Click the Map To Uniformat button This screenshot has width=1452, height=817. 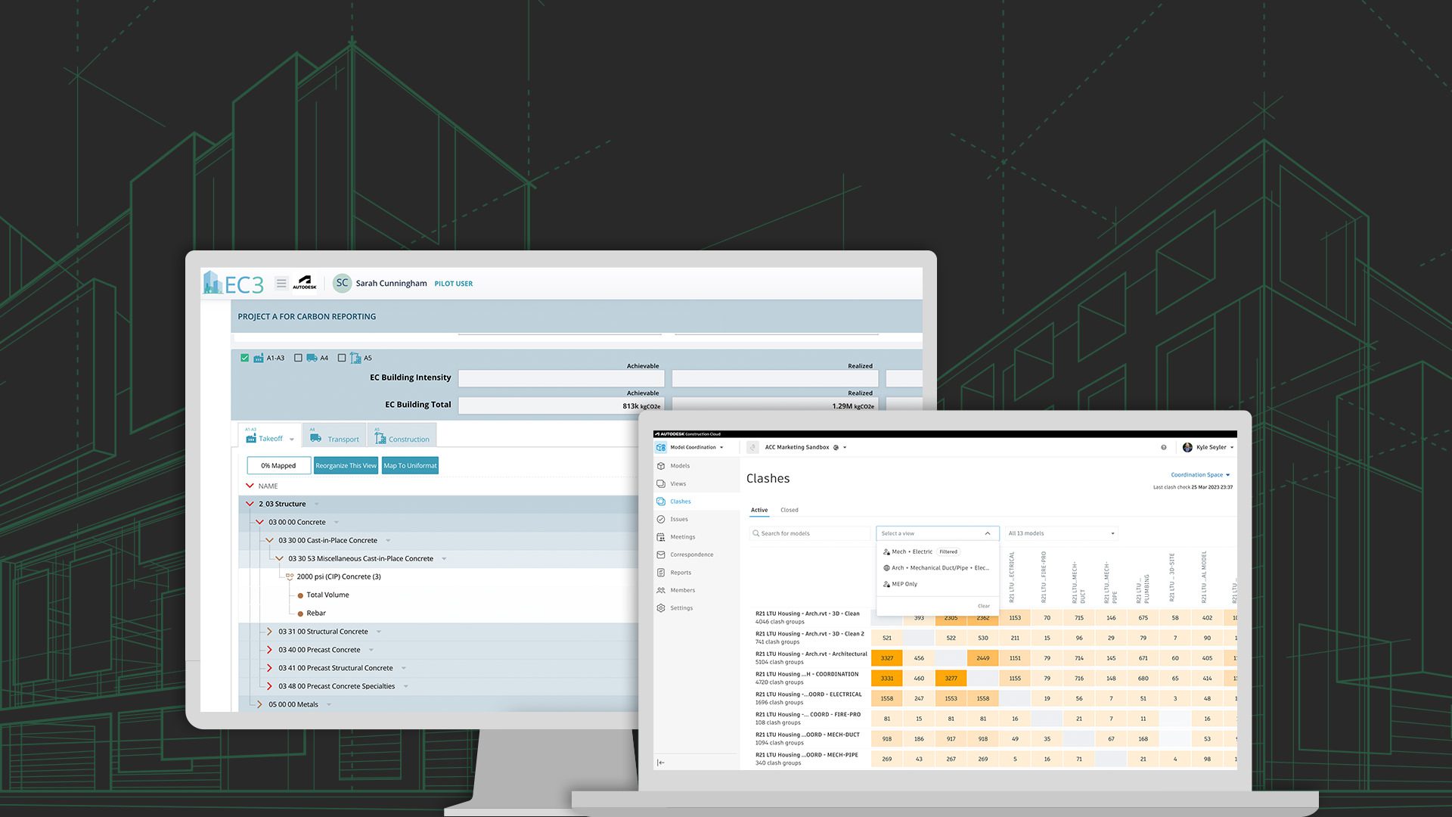tap(410, 466)
